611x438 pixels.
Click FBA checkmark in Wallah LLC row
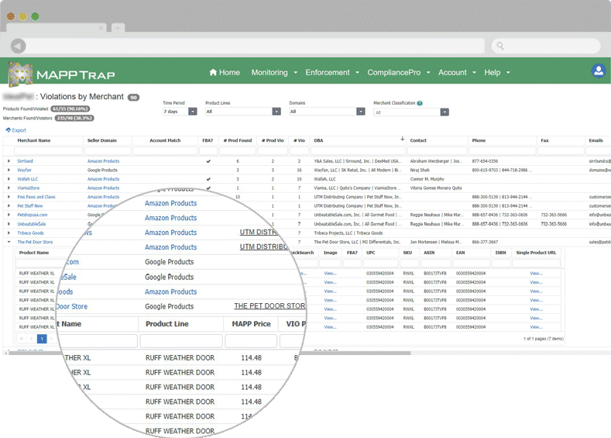click(x=208, y=179)
